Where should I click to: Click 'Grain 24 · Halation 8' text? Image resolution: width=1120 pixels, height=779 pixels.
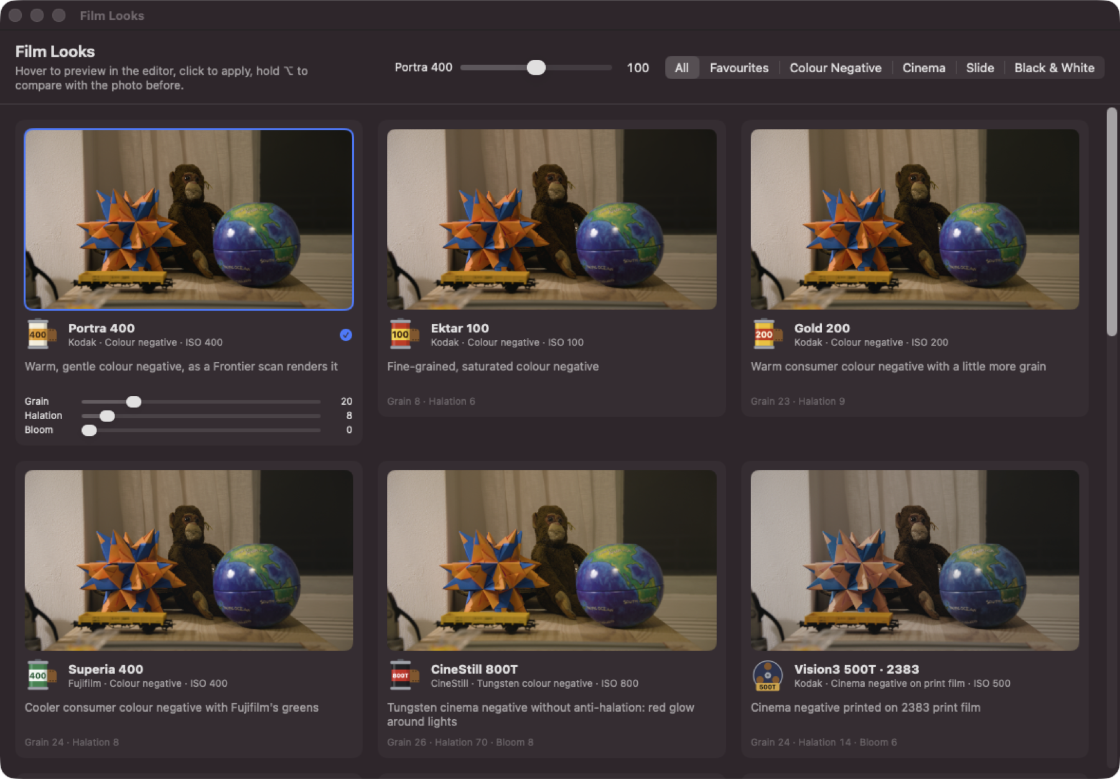[72, 742]
